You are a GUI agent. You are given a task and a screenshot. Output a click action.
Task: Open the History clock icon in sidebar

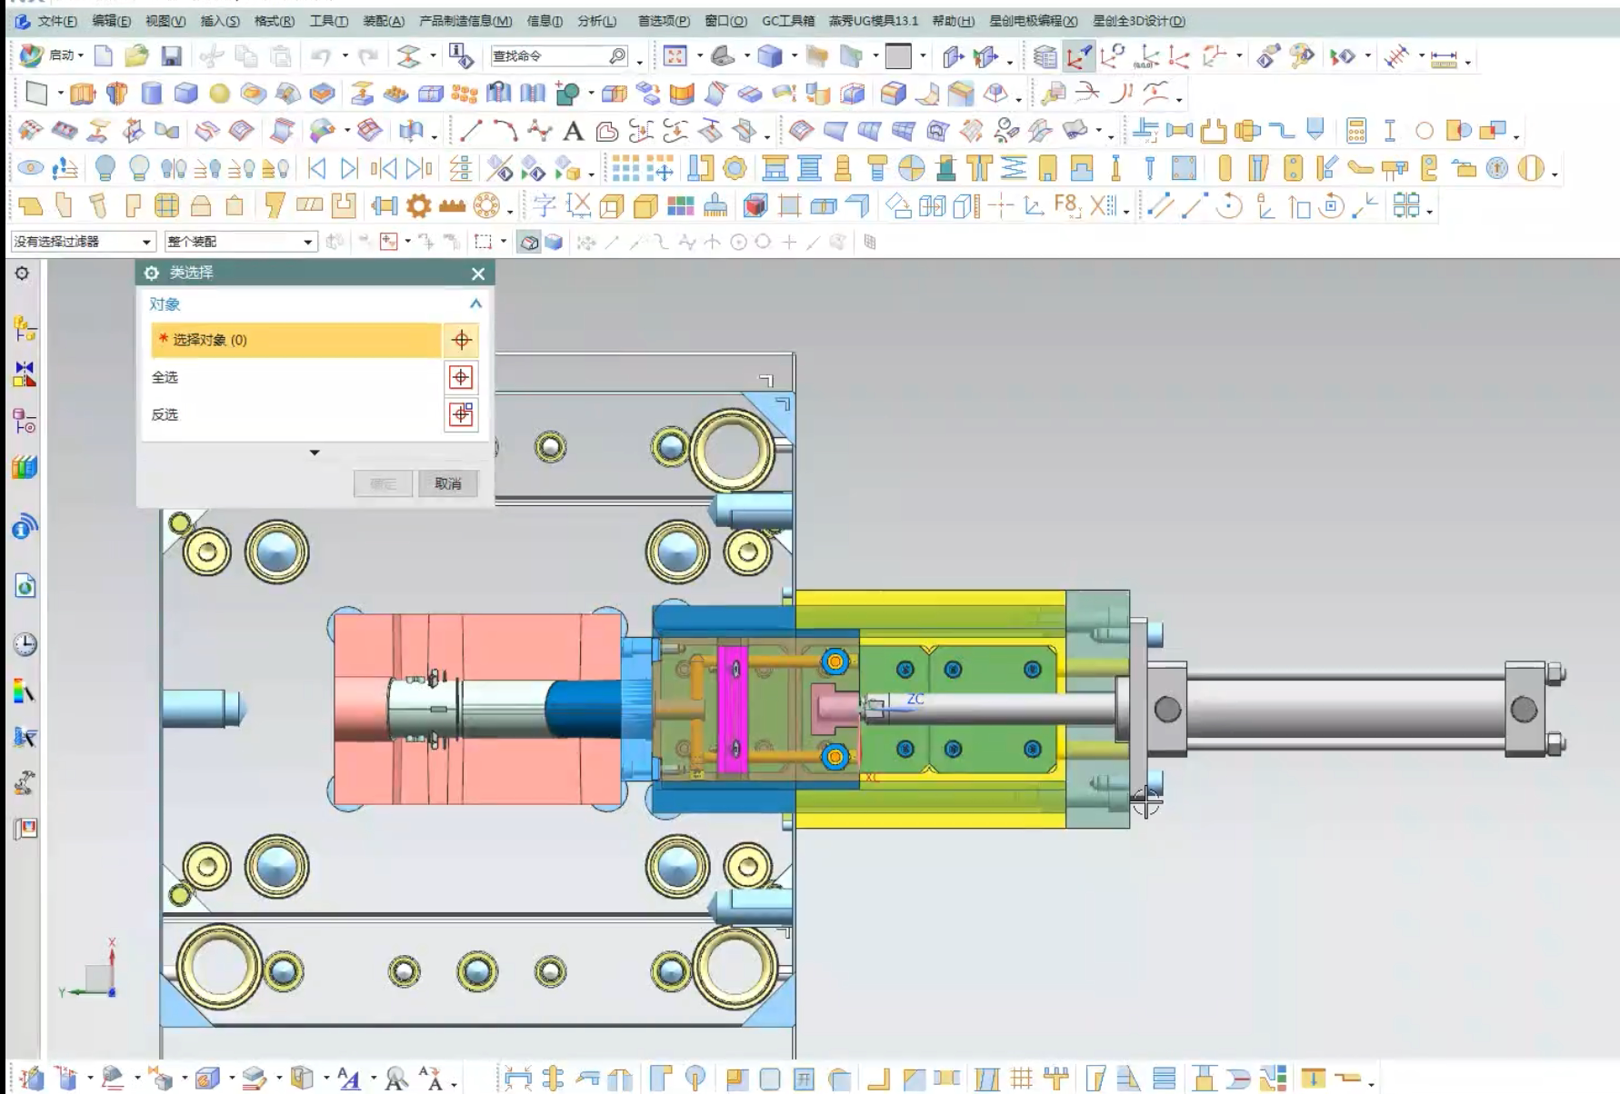pos(25,644)
